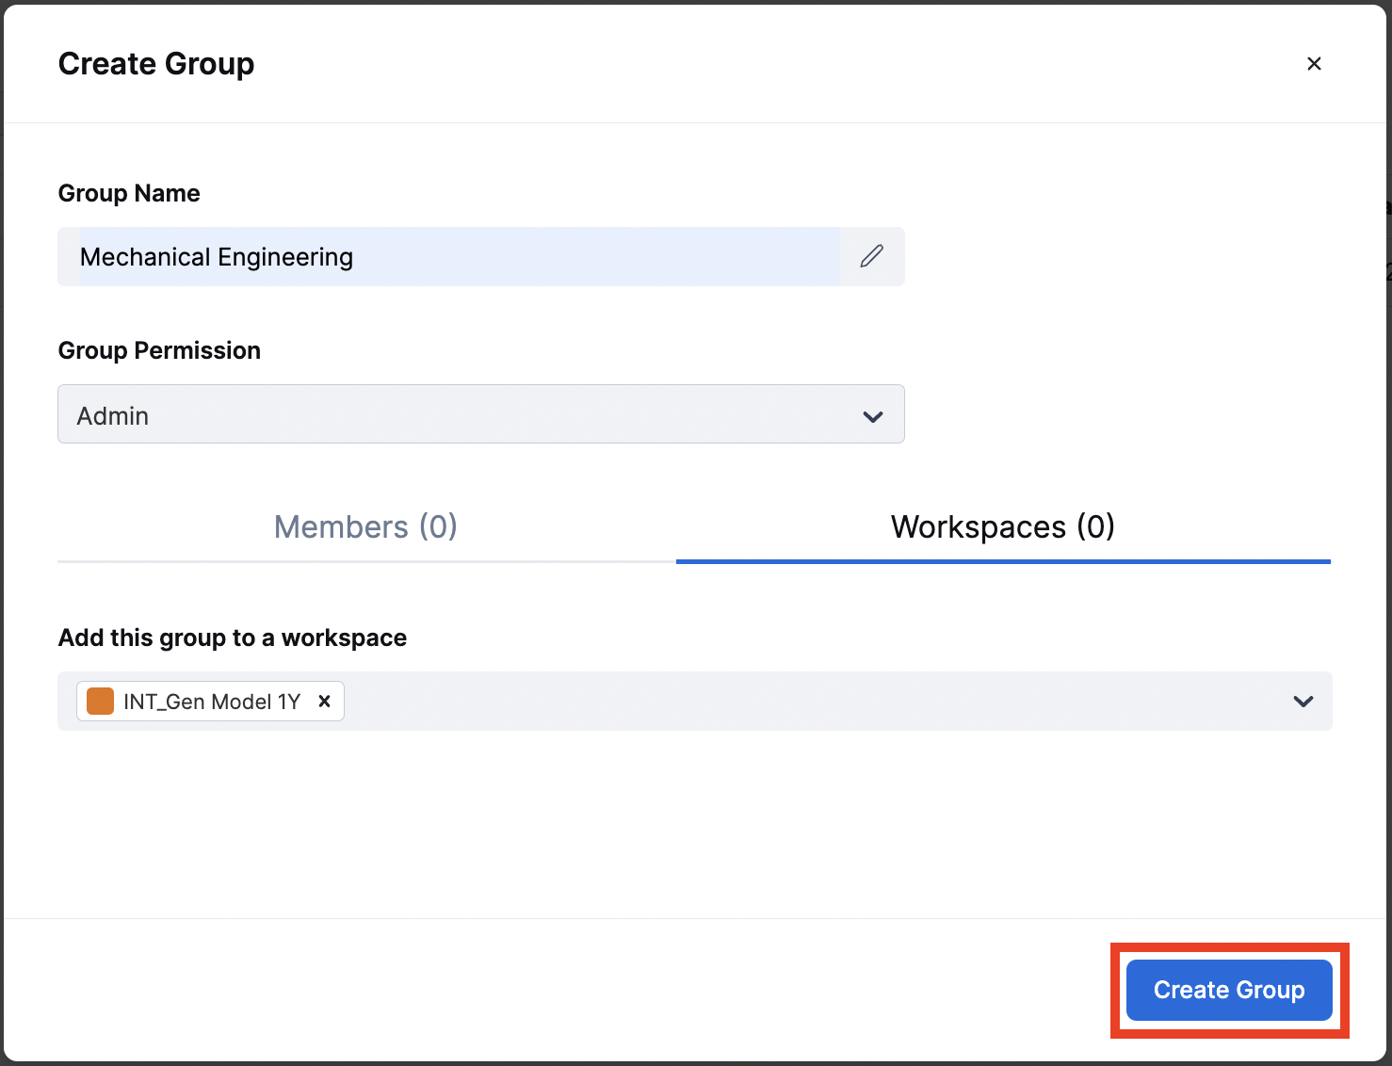Click the Group Name label
The height and width of the screenshot is (1066, 1392).
click(x=129, y=193)
